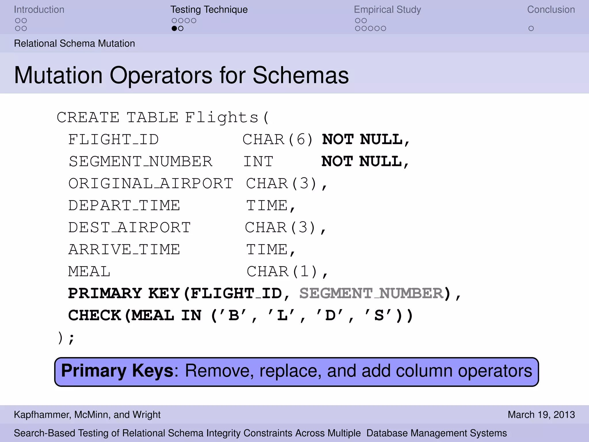
Task: Click the FLIGHT_ID column name
Action: (x=114, y=140)
